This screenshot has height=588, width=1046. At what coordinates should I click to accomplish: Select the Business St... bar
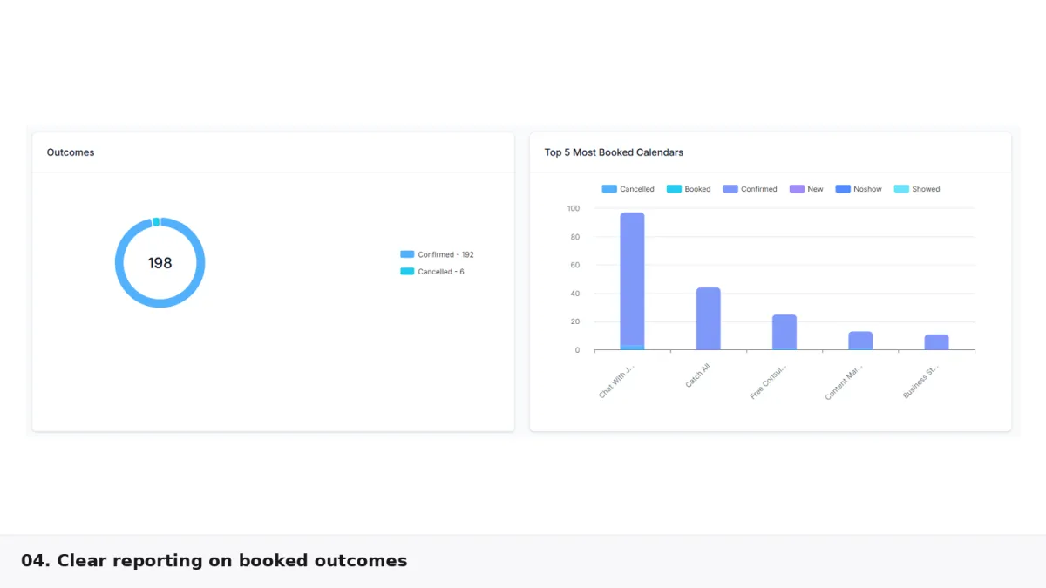936,342
